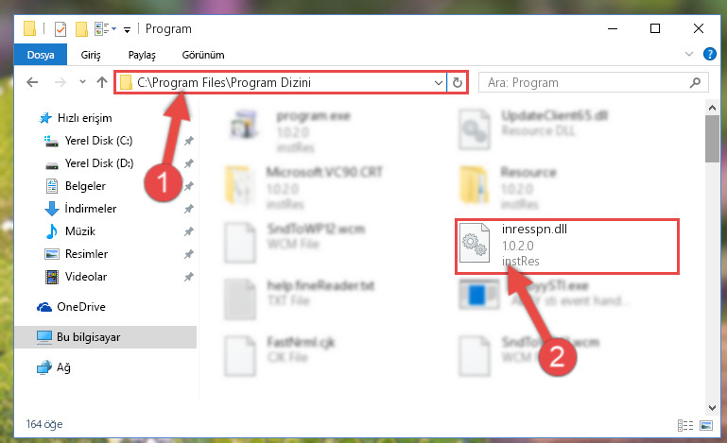Click the search magnifier icon
This screenshot has height=443, width=727.
(x=695, y=82)
